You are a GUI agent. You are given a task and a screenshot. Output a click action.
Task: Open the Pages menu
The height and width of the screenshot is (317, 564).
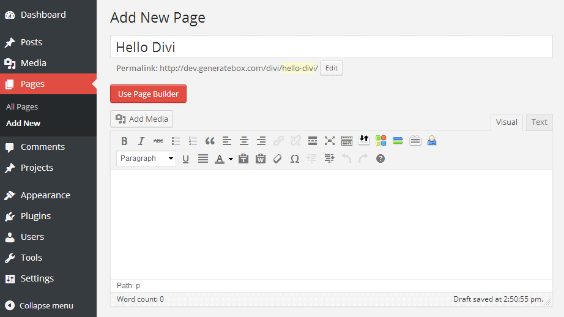coord(48,84)
